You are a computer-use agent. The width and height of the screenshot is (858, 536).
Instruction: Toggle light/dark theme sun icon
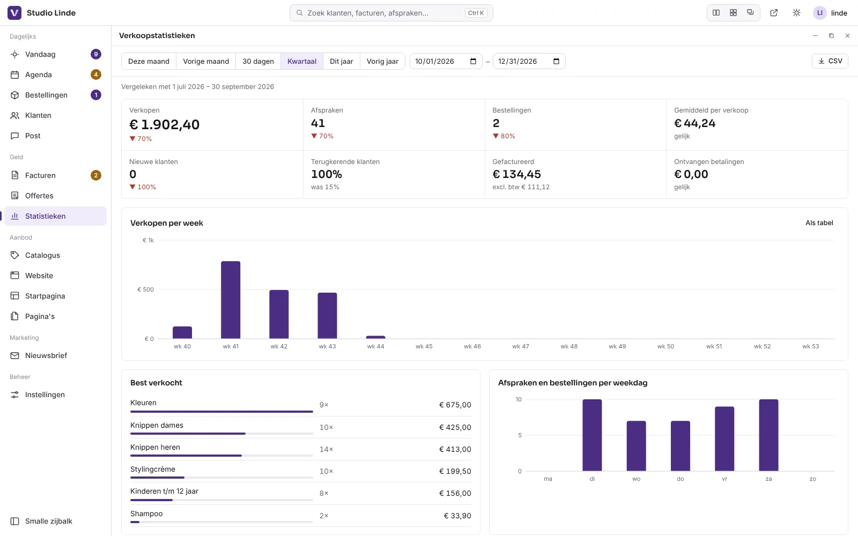(796, 13)
